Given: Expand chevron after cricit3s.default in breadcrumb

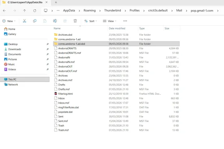Looking at the screenshot, I should (172, 11).
